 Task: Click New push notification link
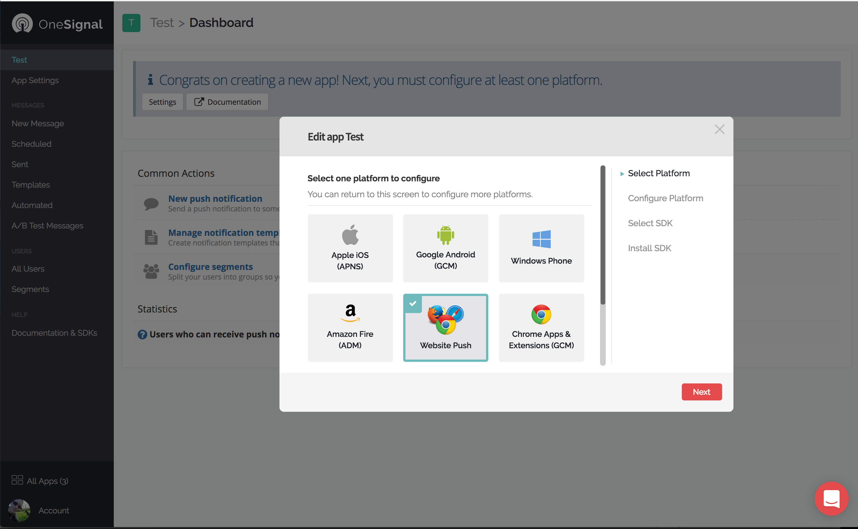point(215,198)
